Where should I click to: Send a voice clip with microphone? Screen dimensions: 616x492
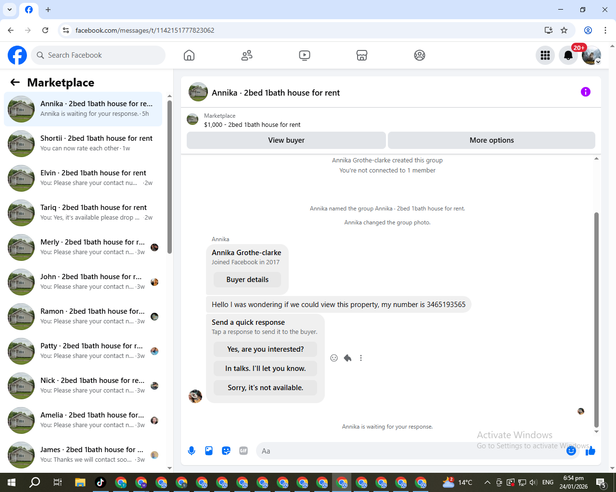pyautogui.click(x=192, y=451)
